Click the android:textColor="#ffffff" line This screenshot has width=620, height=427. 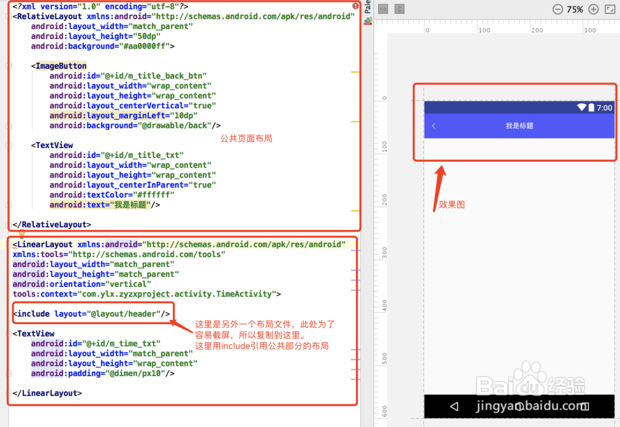tap(112, 195)
